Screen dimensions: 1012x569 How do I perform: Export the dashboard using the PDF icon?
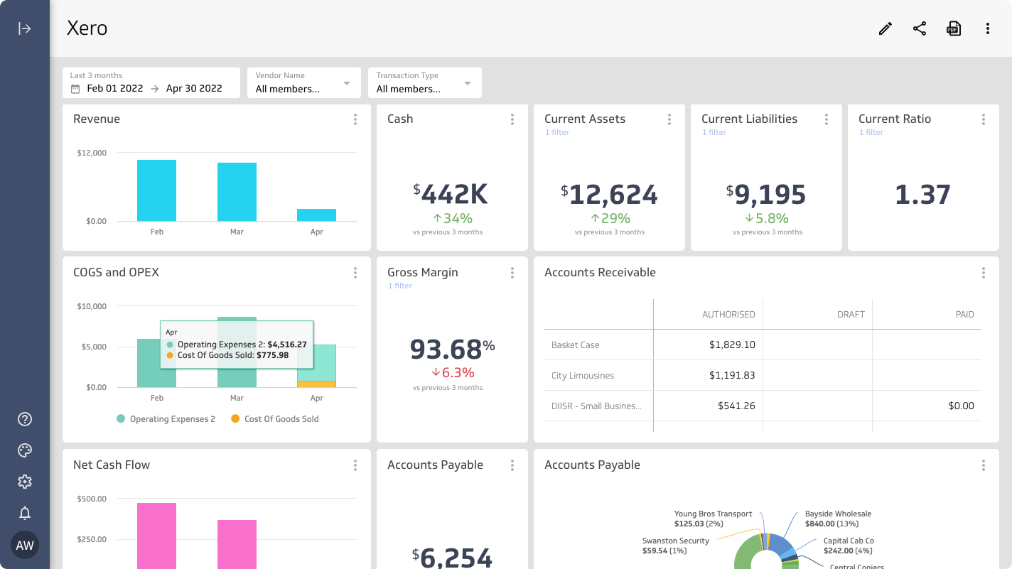click(954, 28)
